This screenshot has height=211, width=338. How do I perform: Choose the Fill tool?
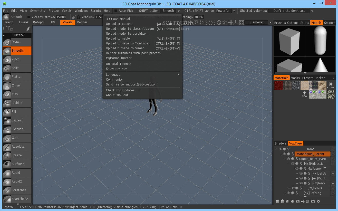pos(17,112)
